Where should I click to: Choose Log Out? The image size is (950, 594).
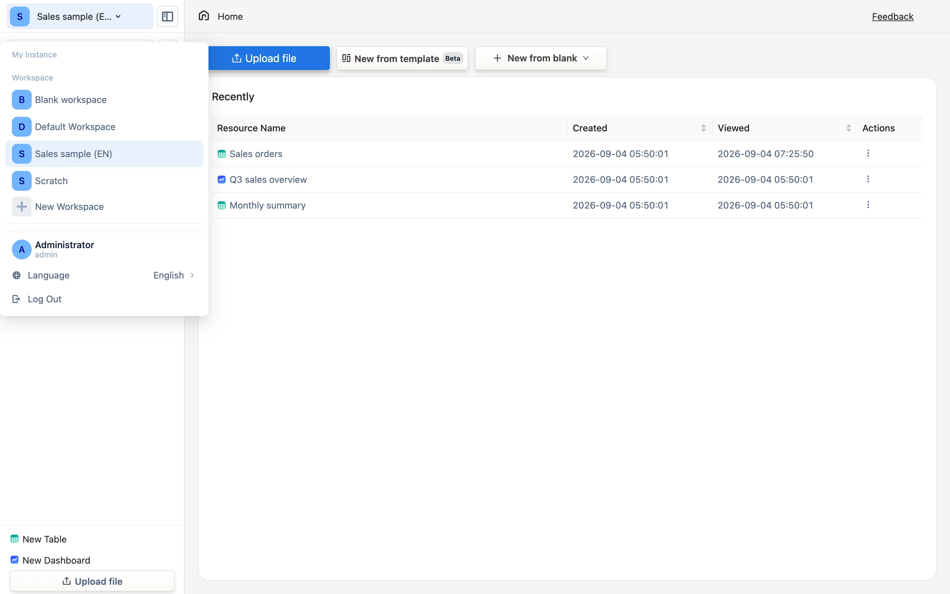(x=104, y=299)
